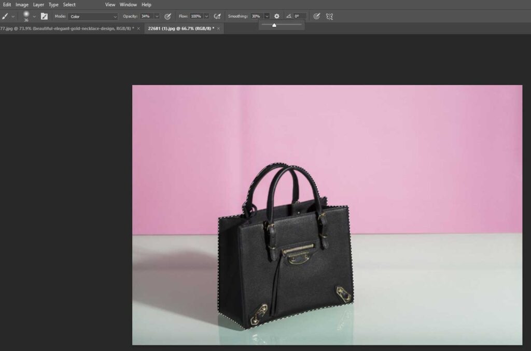Screen dimensions: 531x351
Task: Toggle pressure for opacity icon
Action: [167, 17]
